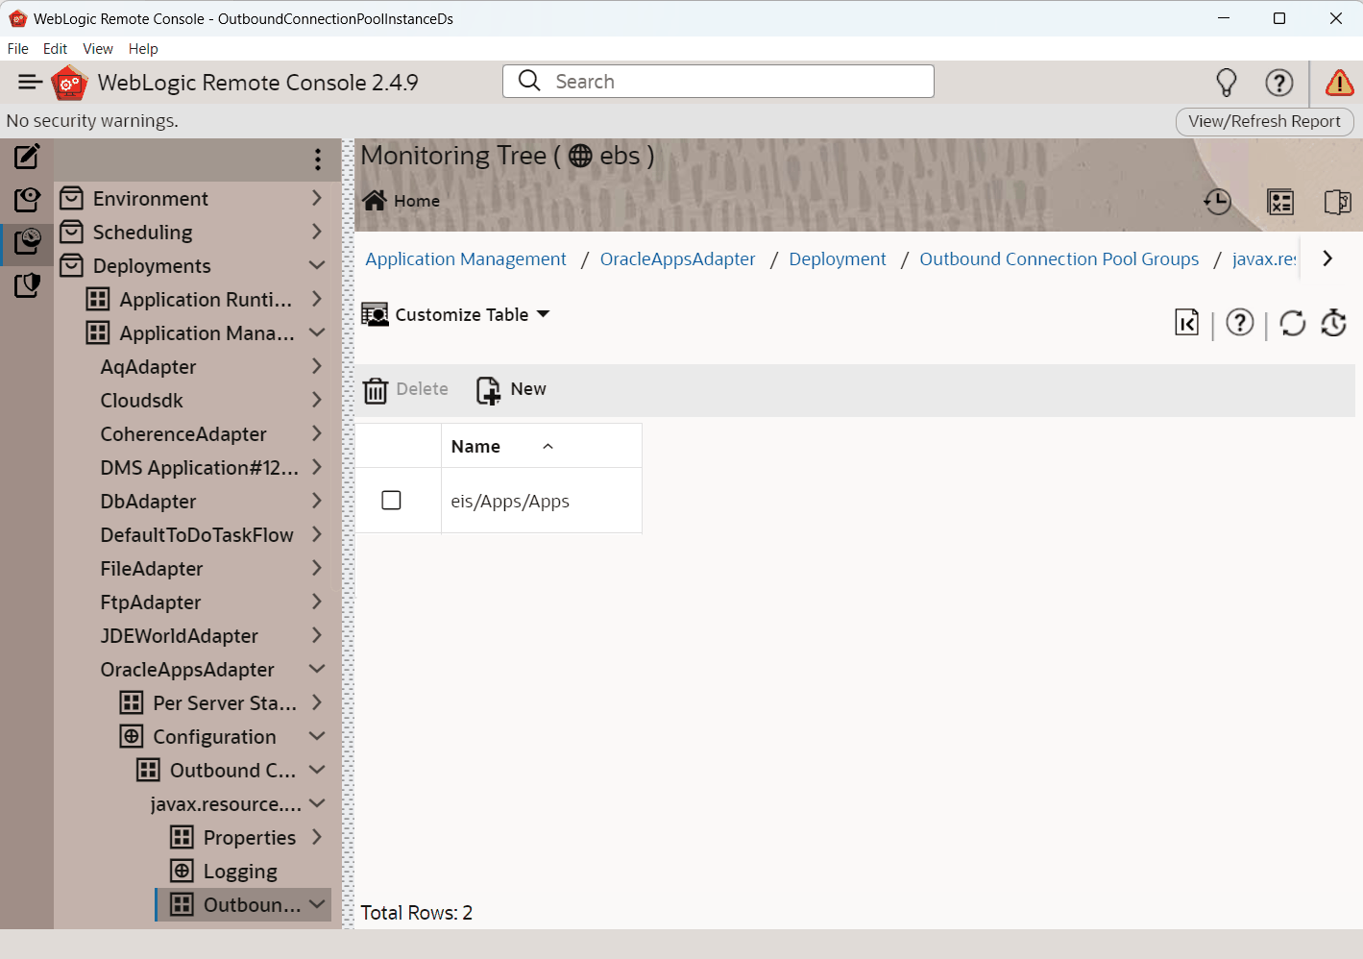
Task: Click the New document plus icon
Action: coord(489,390)
